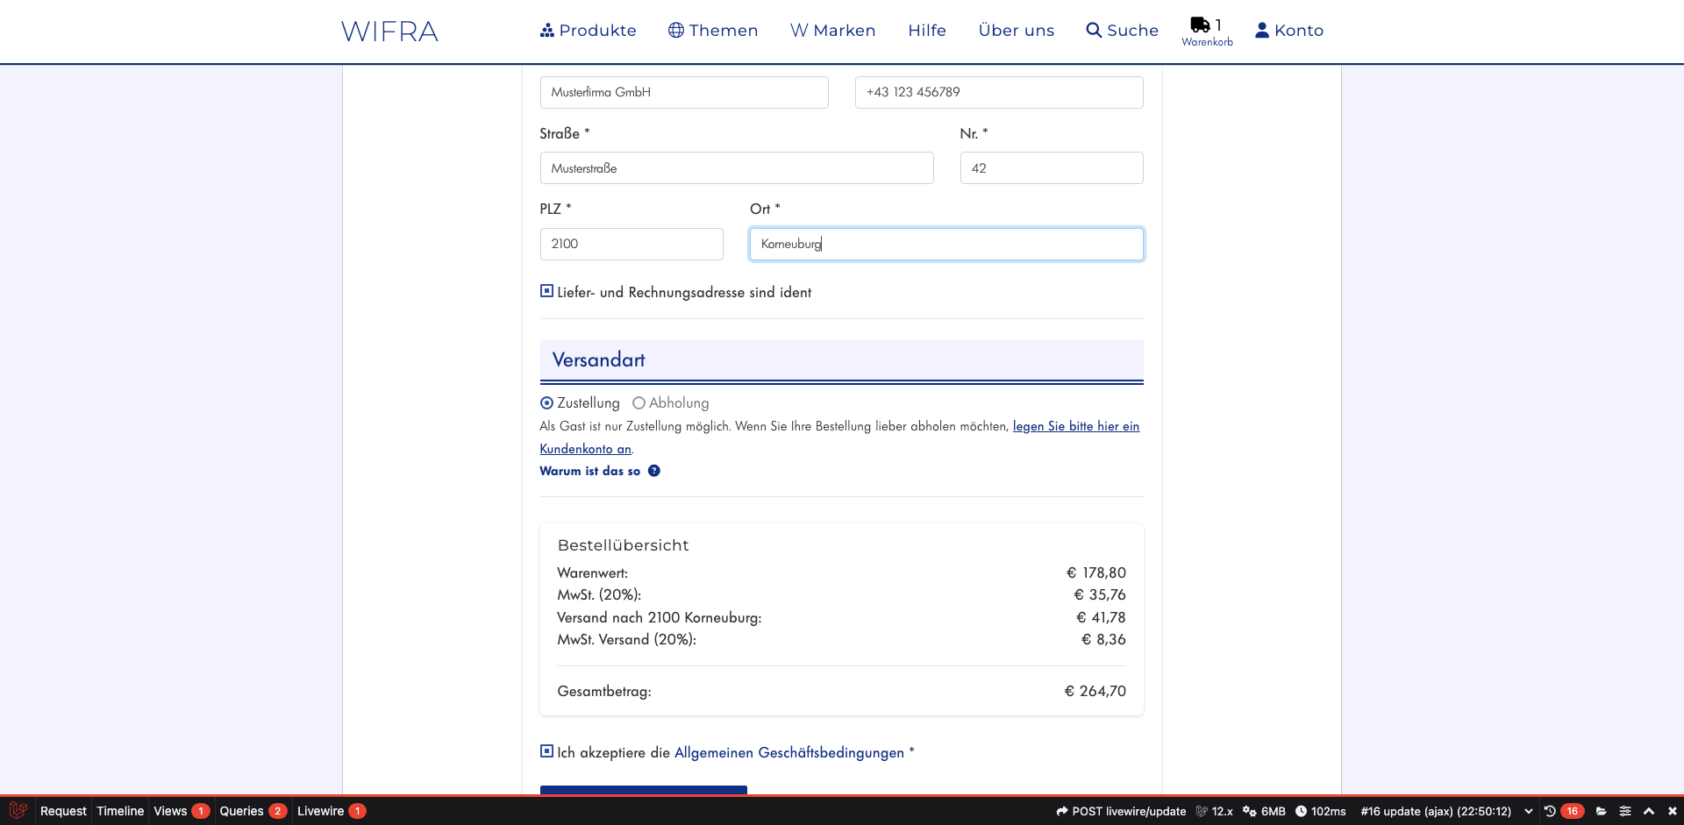1684x825 pixels.
Task: Toggle Liefer- und Rechnungsadresse sind ident checkbox
Action: [x=546, y=292]
